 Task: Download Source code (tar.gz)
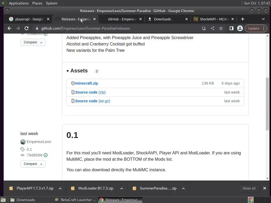[x=92, y=101]
